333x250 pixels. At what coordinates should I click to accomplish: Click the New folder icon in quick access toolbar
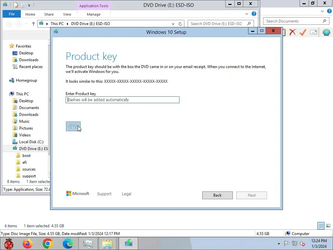click(x=23, y=5)
